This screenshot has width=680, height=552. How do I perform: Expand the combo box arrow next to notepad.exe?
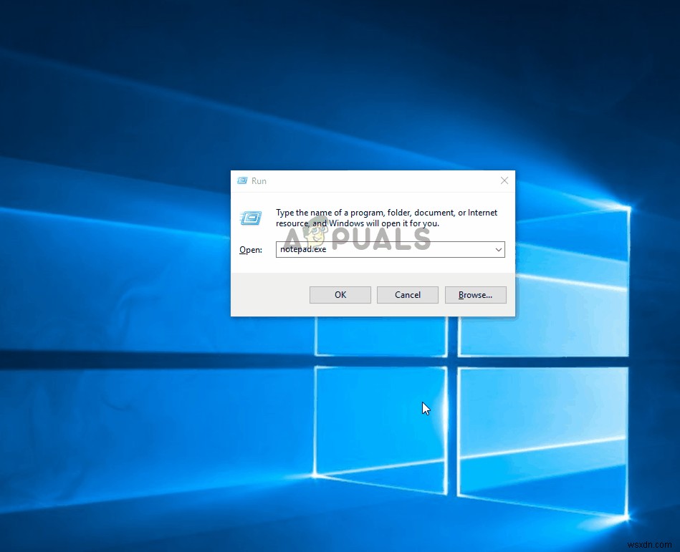point(499,249)
